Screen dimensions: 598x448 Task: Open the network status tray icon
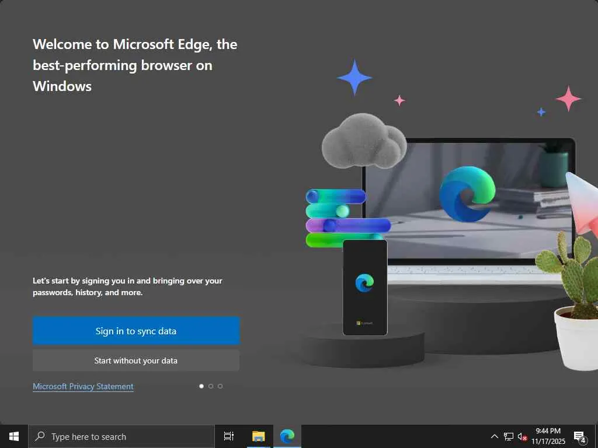(x=509, y=436)
